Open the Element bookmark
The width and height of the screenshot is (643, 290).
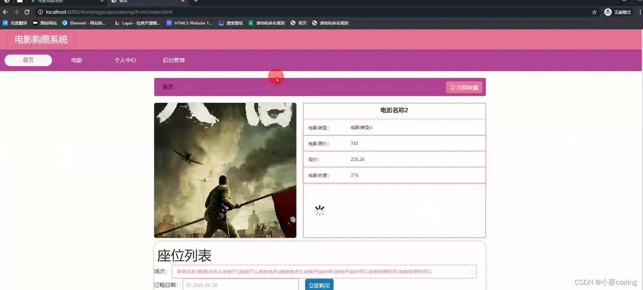84,23
